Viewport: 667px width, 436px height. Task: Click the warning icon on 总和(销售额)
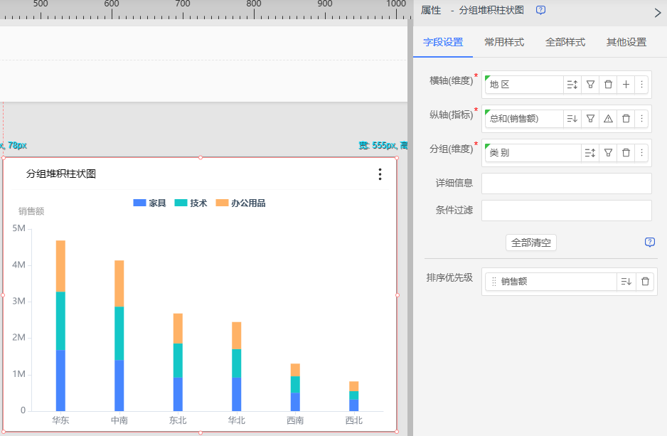click(608, 119)
